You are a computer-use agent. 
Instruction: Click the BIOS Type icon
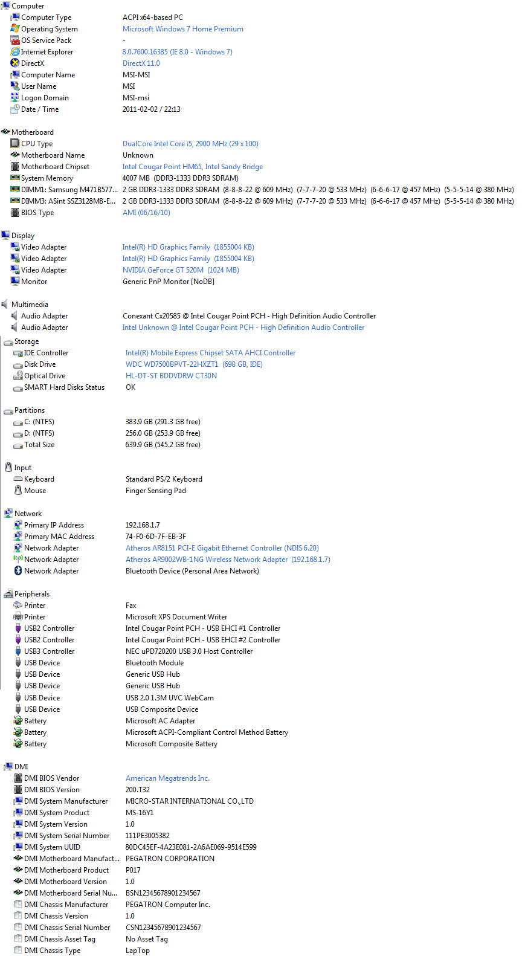[15, 213]
